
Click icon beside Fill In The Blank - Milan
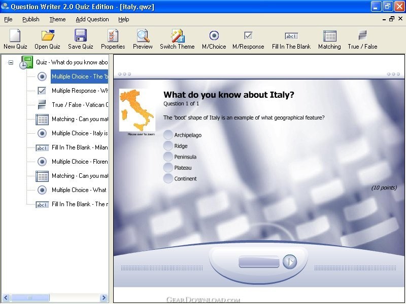pos(42,147)
